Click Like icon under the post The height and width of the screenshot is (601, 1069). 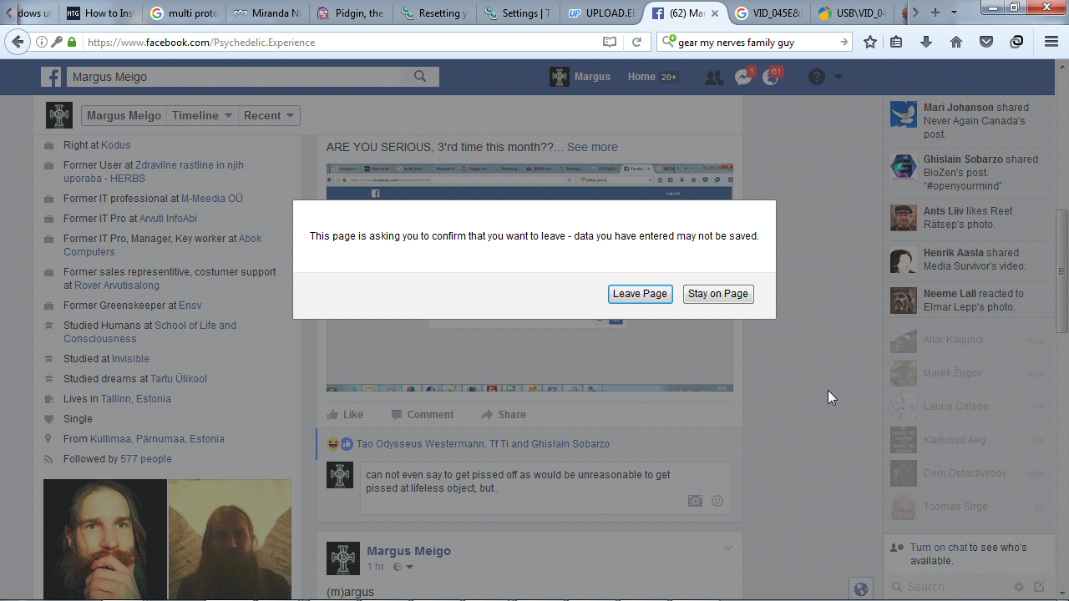click(x=333, y=415)
